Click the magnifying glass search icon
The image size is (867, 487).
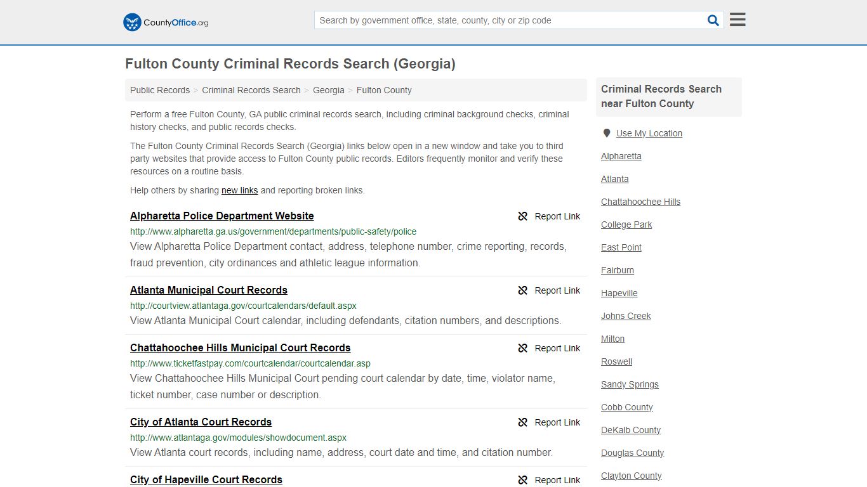713,20
